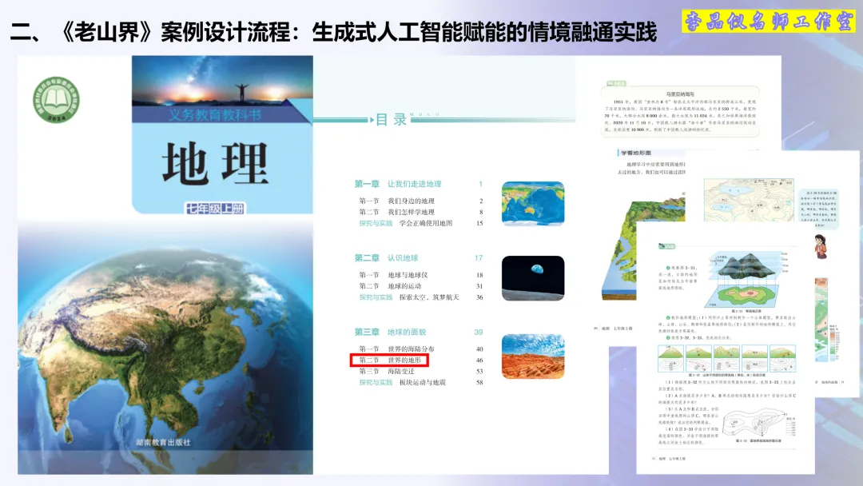The width and height of the screenshot is (863, 486).
Task: Click the 学看地形图 section heading
Action: click(x=635, y=153)
